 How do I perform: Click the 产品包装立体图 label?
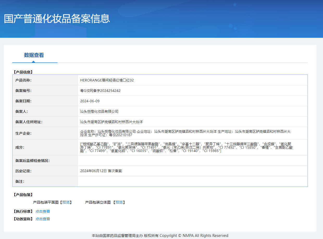(x=98, y=202)
